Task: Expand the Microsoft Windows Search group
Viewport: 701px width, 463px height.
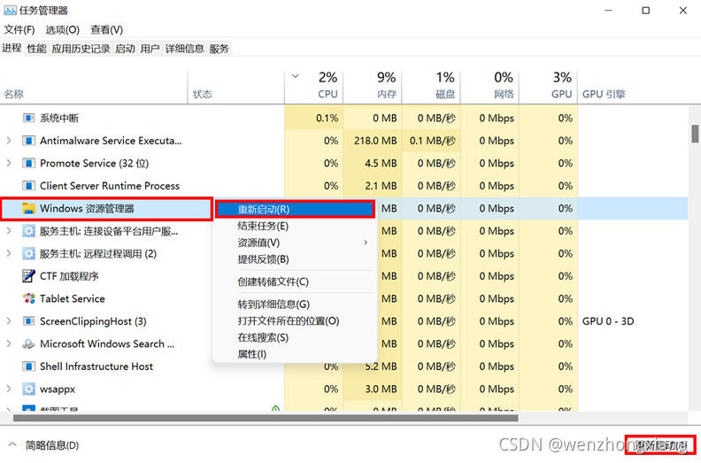Action: 9,343
